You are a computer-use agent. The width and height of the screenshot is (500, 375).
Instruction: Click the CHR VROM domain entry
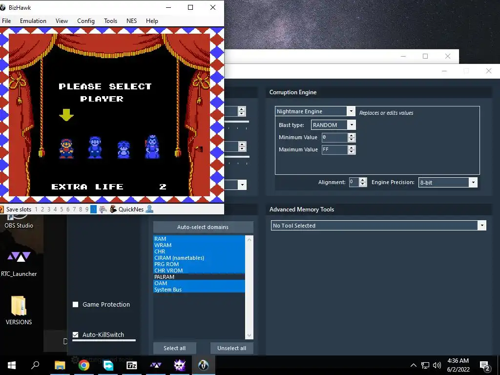[199, 271]
